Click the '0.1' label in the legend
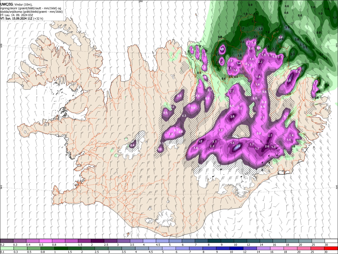This screenshot has height=254, width=338. 2,252
